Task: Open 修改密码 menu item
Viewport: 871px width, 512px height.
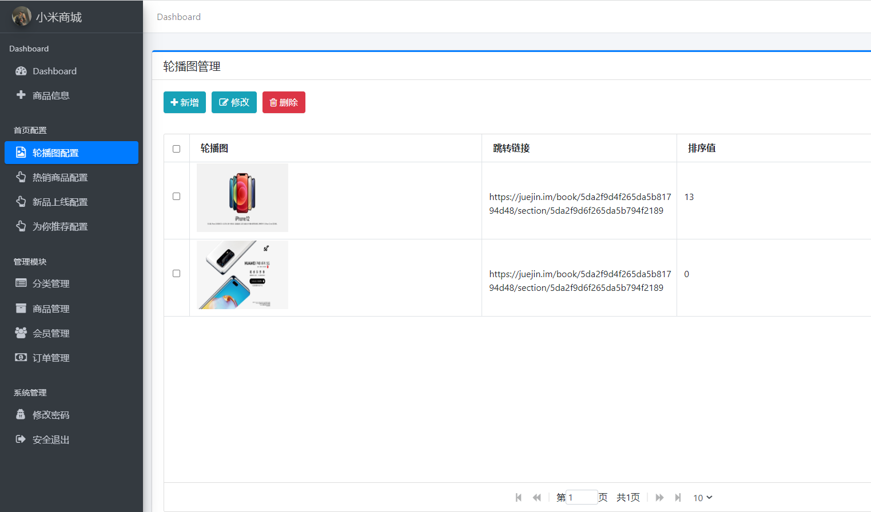Action: pyautogui.click(x=71, y=415)
